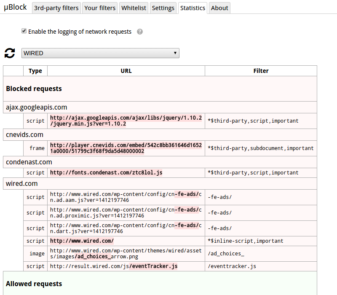Click the cnevids.com domain row

[160, 134]
